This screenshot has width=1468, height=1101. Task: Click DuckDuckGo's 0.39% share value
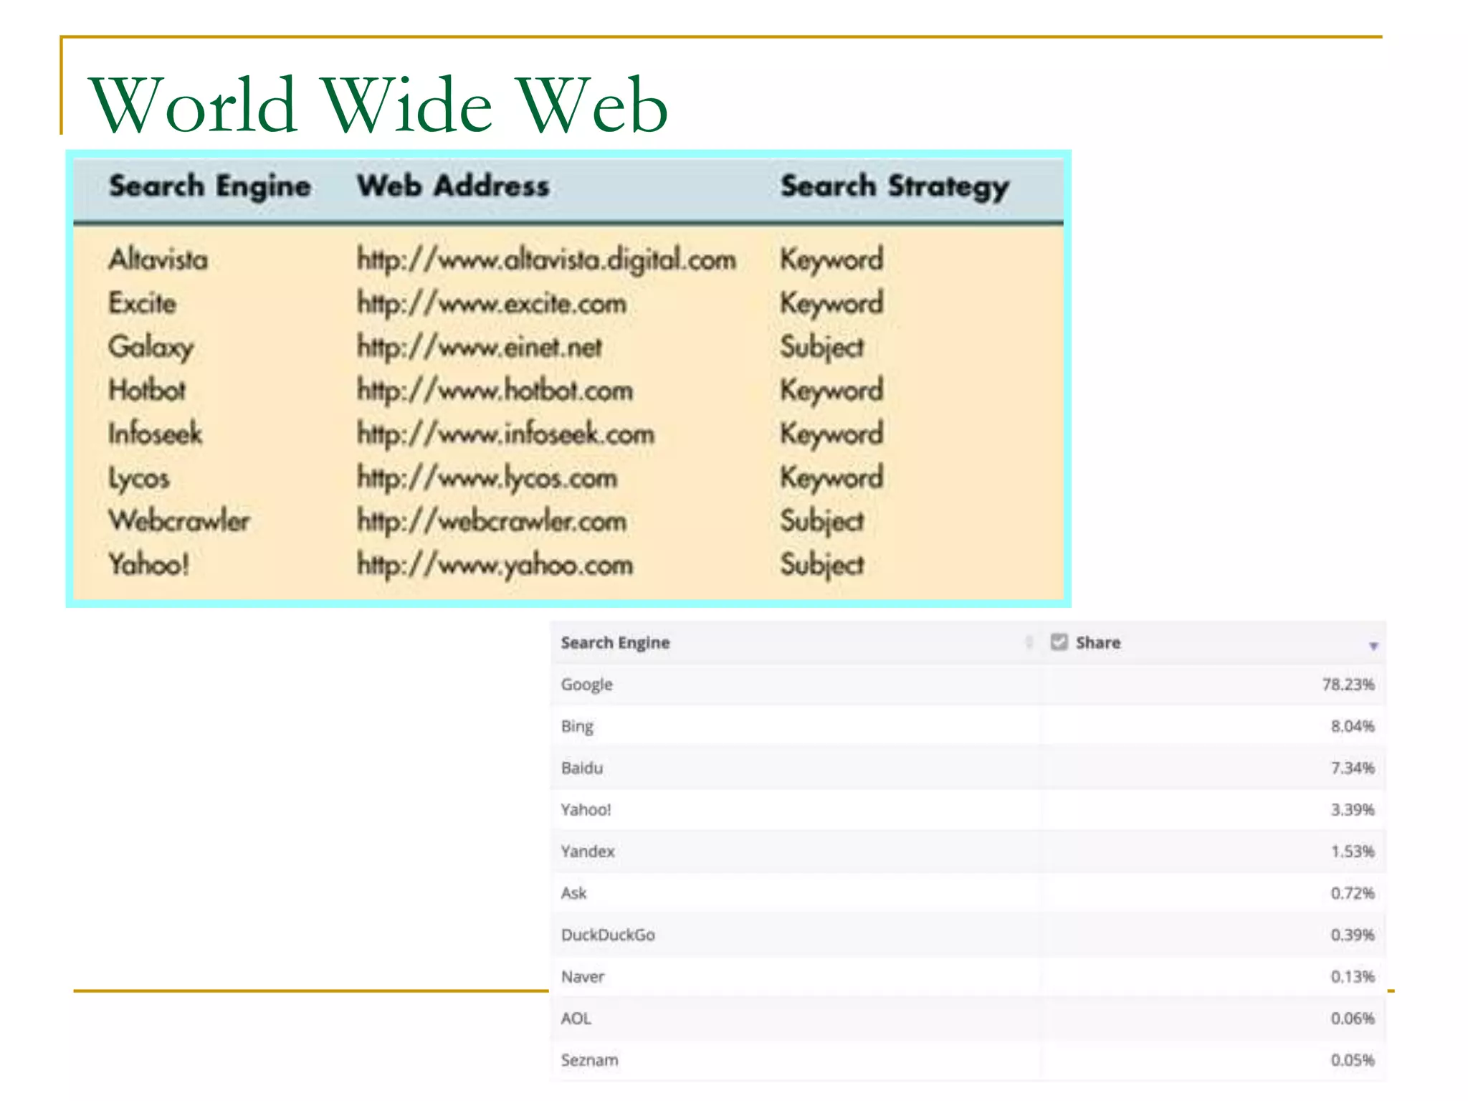pos(1353,935)
